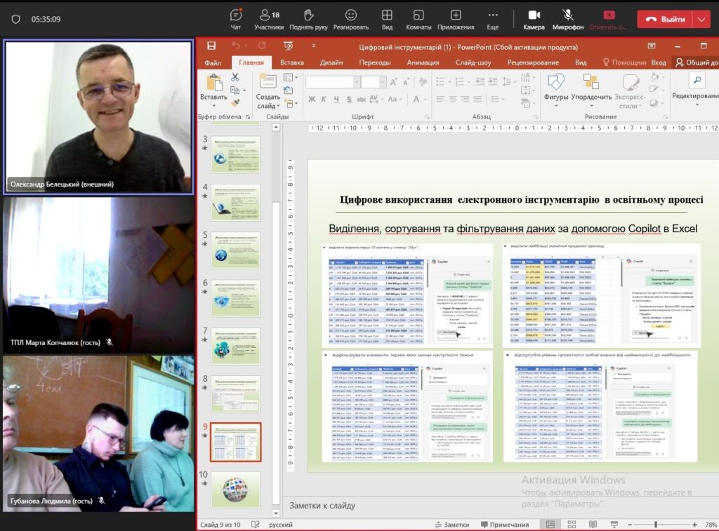Click the Save icon in PowerPoint

211,46
